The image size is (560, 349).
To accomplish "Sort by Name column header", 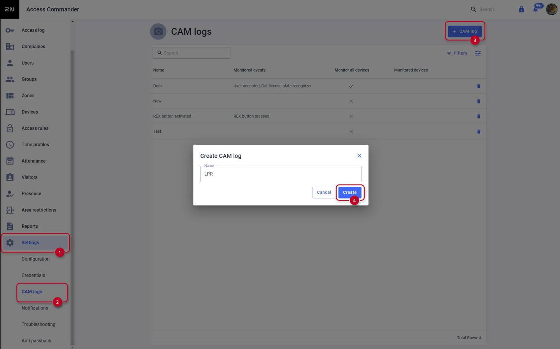I will (x=159, y=70).
